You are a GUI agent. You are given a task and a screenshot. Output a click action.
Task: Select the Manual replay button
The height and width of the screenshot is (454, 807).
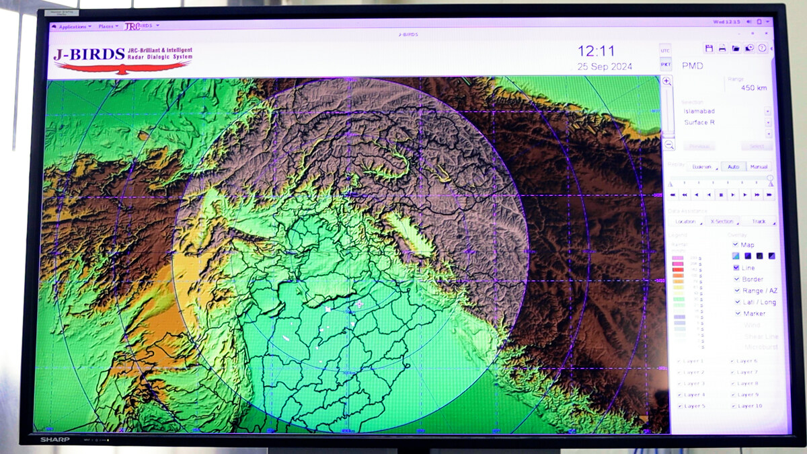[759, 166]
